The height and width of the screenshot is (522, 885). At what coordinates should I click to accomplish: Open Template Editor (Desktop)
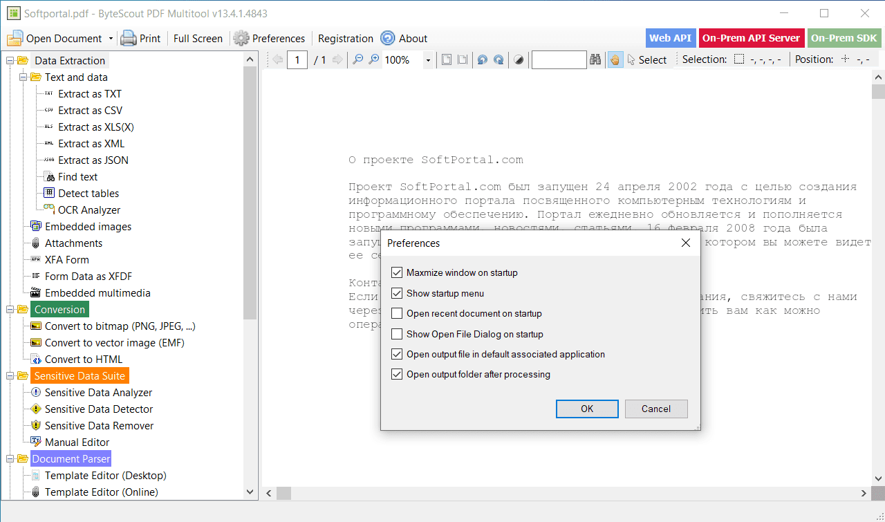click(106, 476)
